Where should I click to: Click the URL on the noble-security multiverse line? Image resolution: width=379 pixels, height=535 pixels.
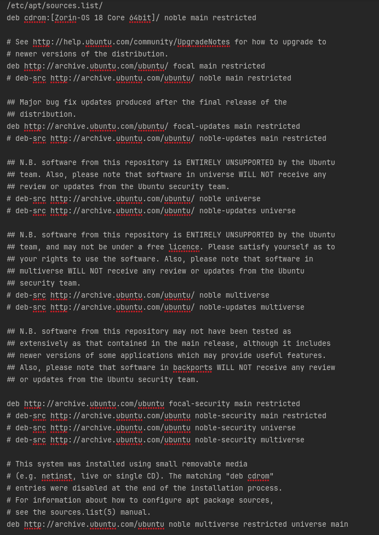pyautogui.click(x=120, y=440)
